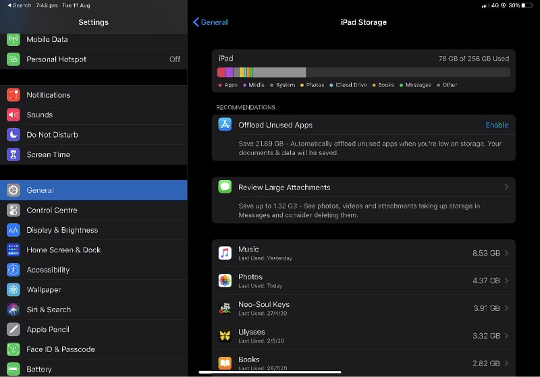Expand Neo-Soul Keys storage chevron
Image resolution: width=540 pixels, height=377 pixels.
(506, 308)
